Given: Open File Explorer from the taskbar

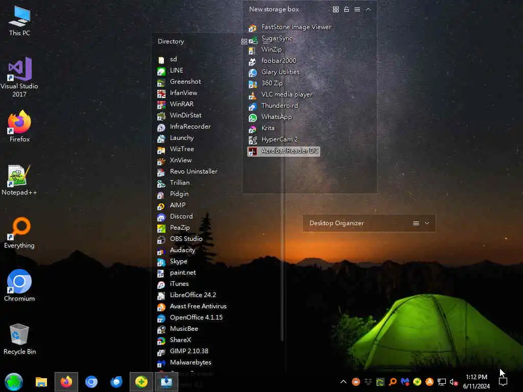Looking at the screenshot, I should [x=41, y=382].
